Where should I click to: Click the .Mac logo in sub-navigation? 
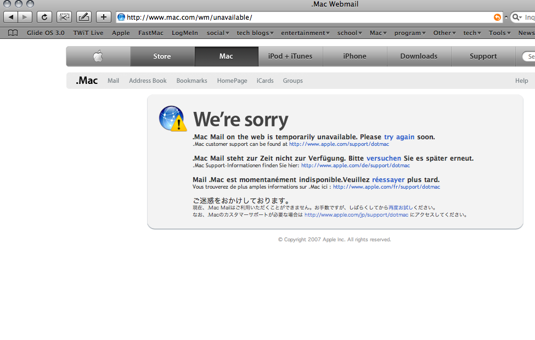coord(87,81)
